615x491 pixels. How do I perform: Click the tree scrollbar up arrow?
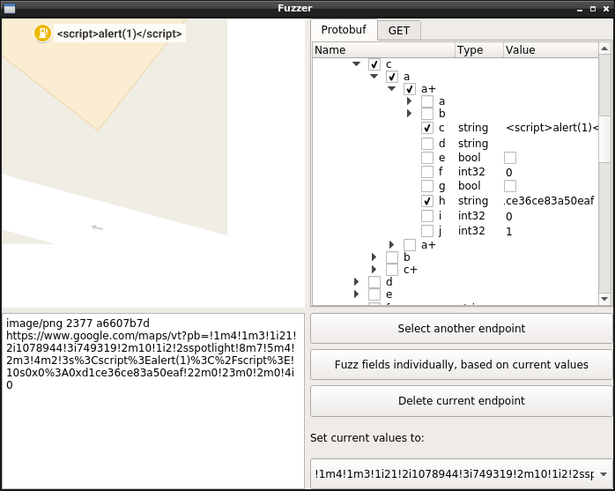[604, 49]
